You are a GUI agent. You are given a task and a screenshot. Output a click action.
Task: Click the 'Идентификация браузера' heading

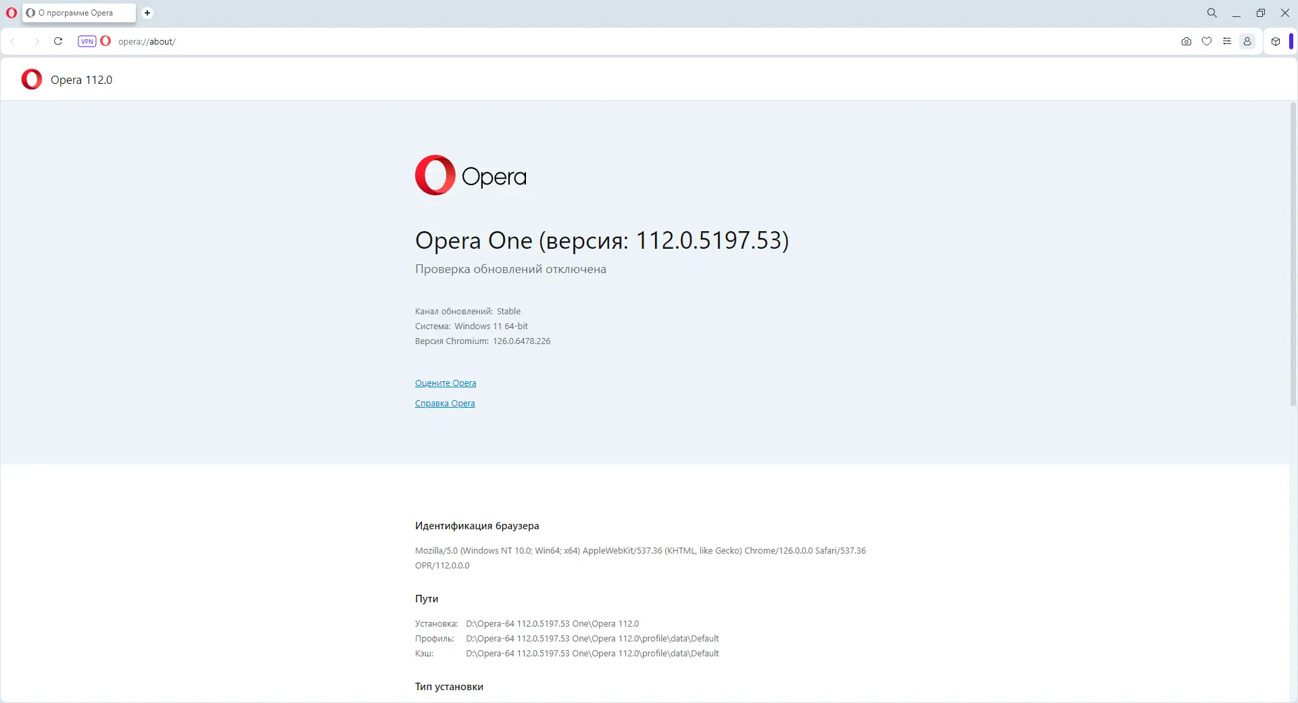coord(477,526)
